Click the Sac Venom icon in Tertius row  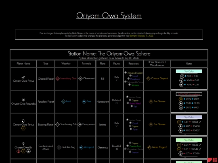pos(151,124)
